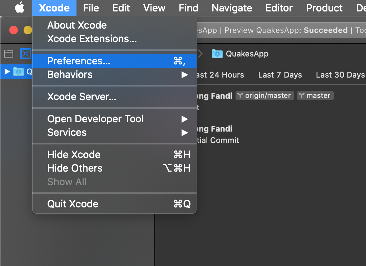
Task: Select About Xcode
Action: tap(77, 25)
